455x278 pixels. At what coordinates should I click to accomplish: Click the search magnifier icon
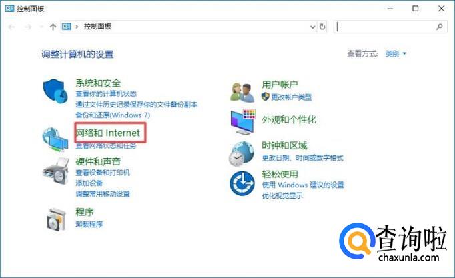(440, 27)
